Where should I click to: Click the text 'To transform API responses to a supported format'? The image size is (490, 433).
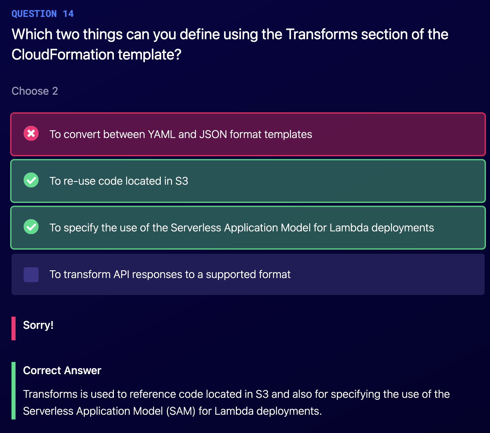point(170,274)
